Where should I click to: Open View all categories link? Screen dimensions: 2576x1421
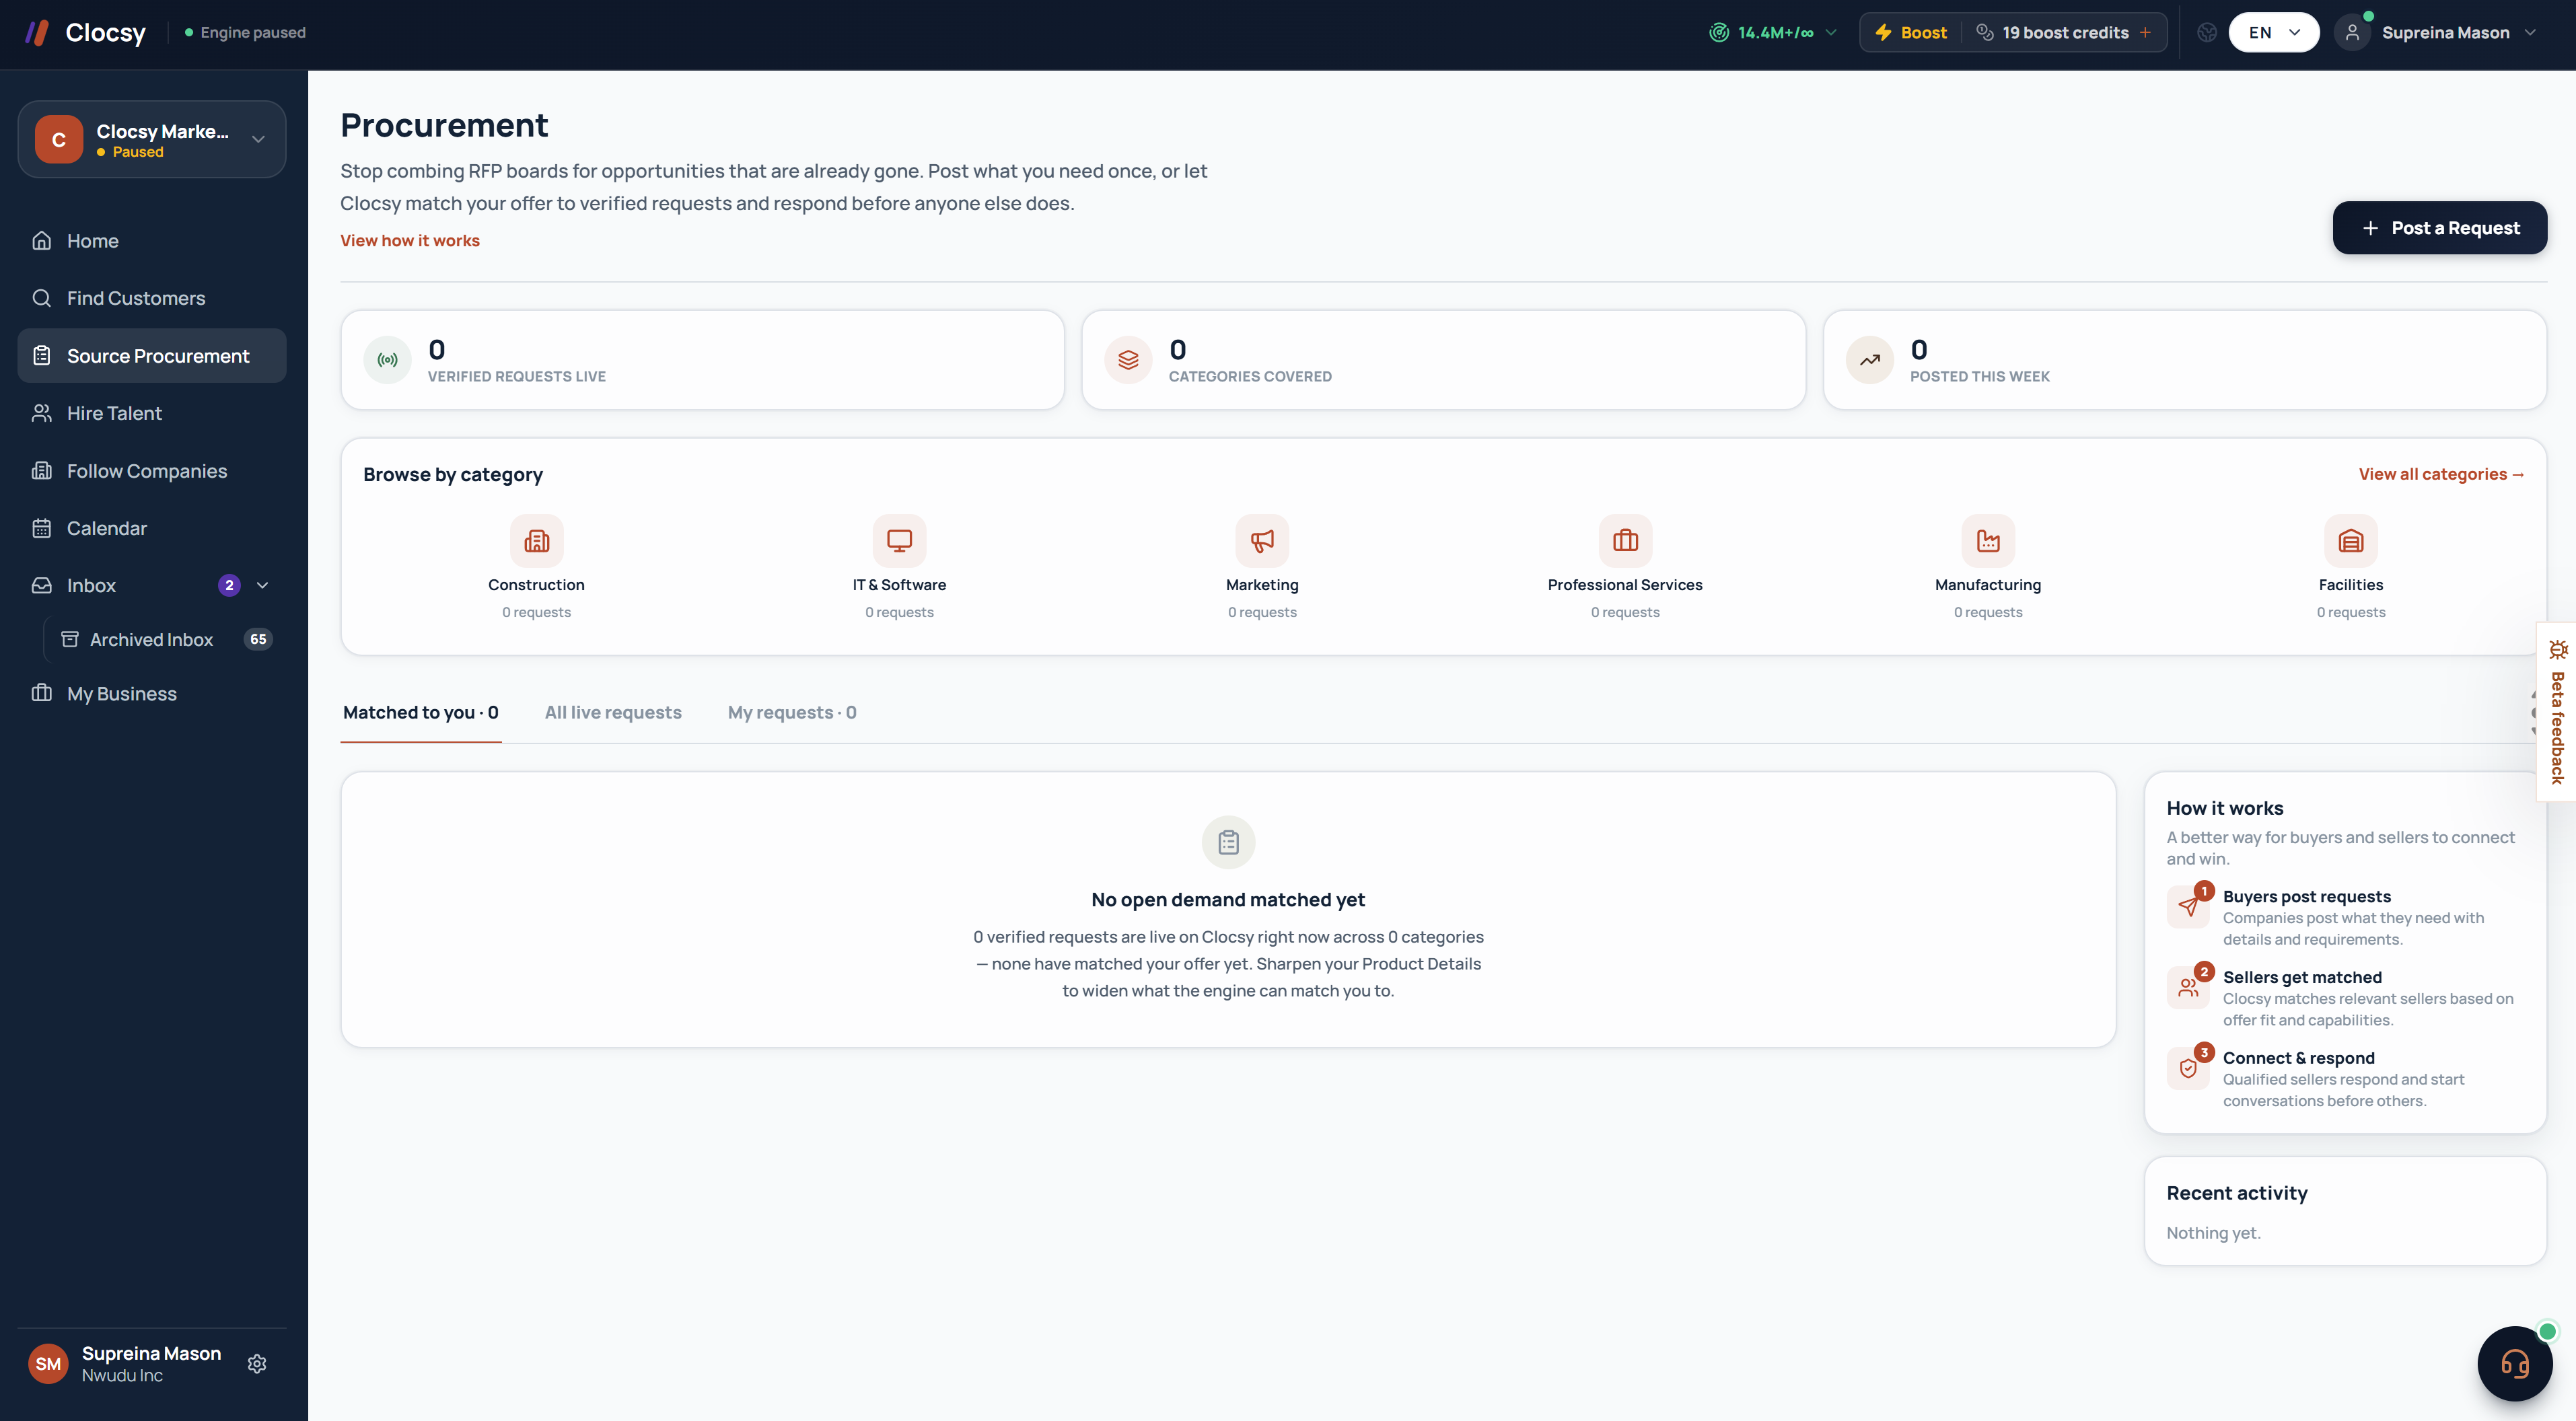pos(2442,474)
